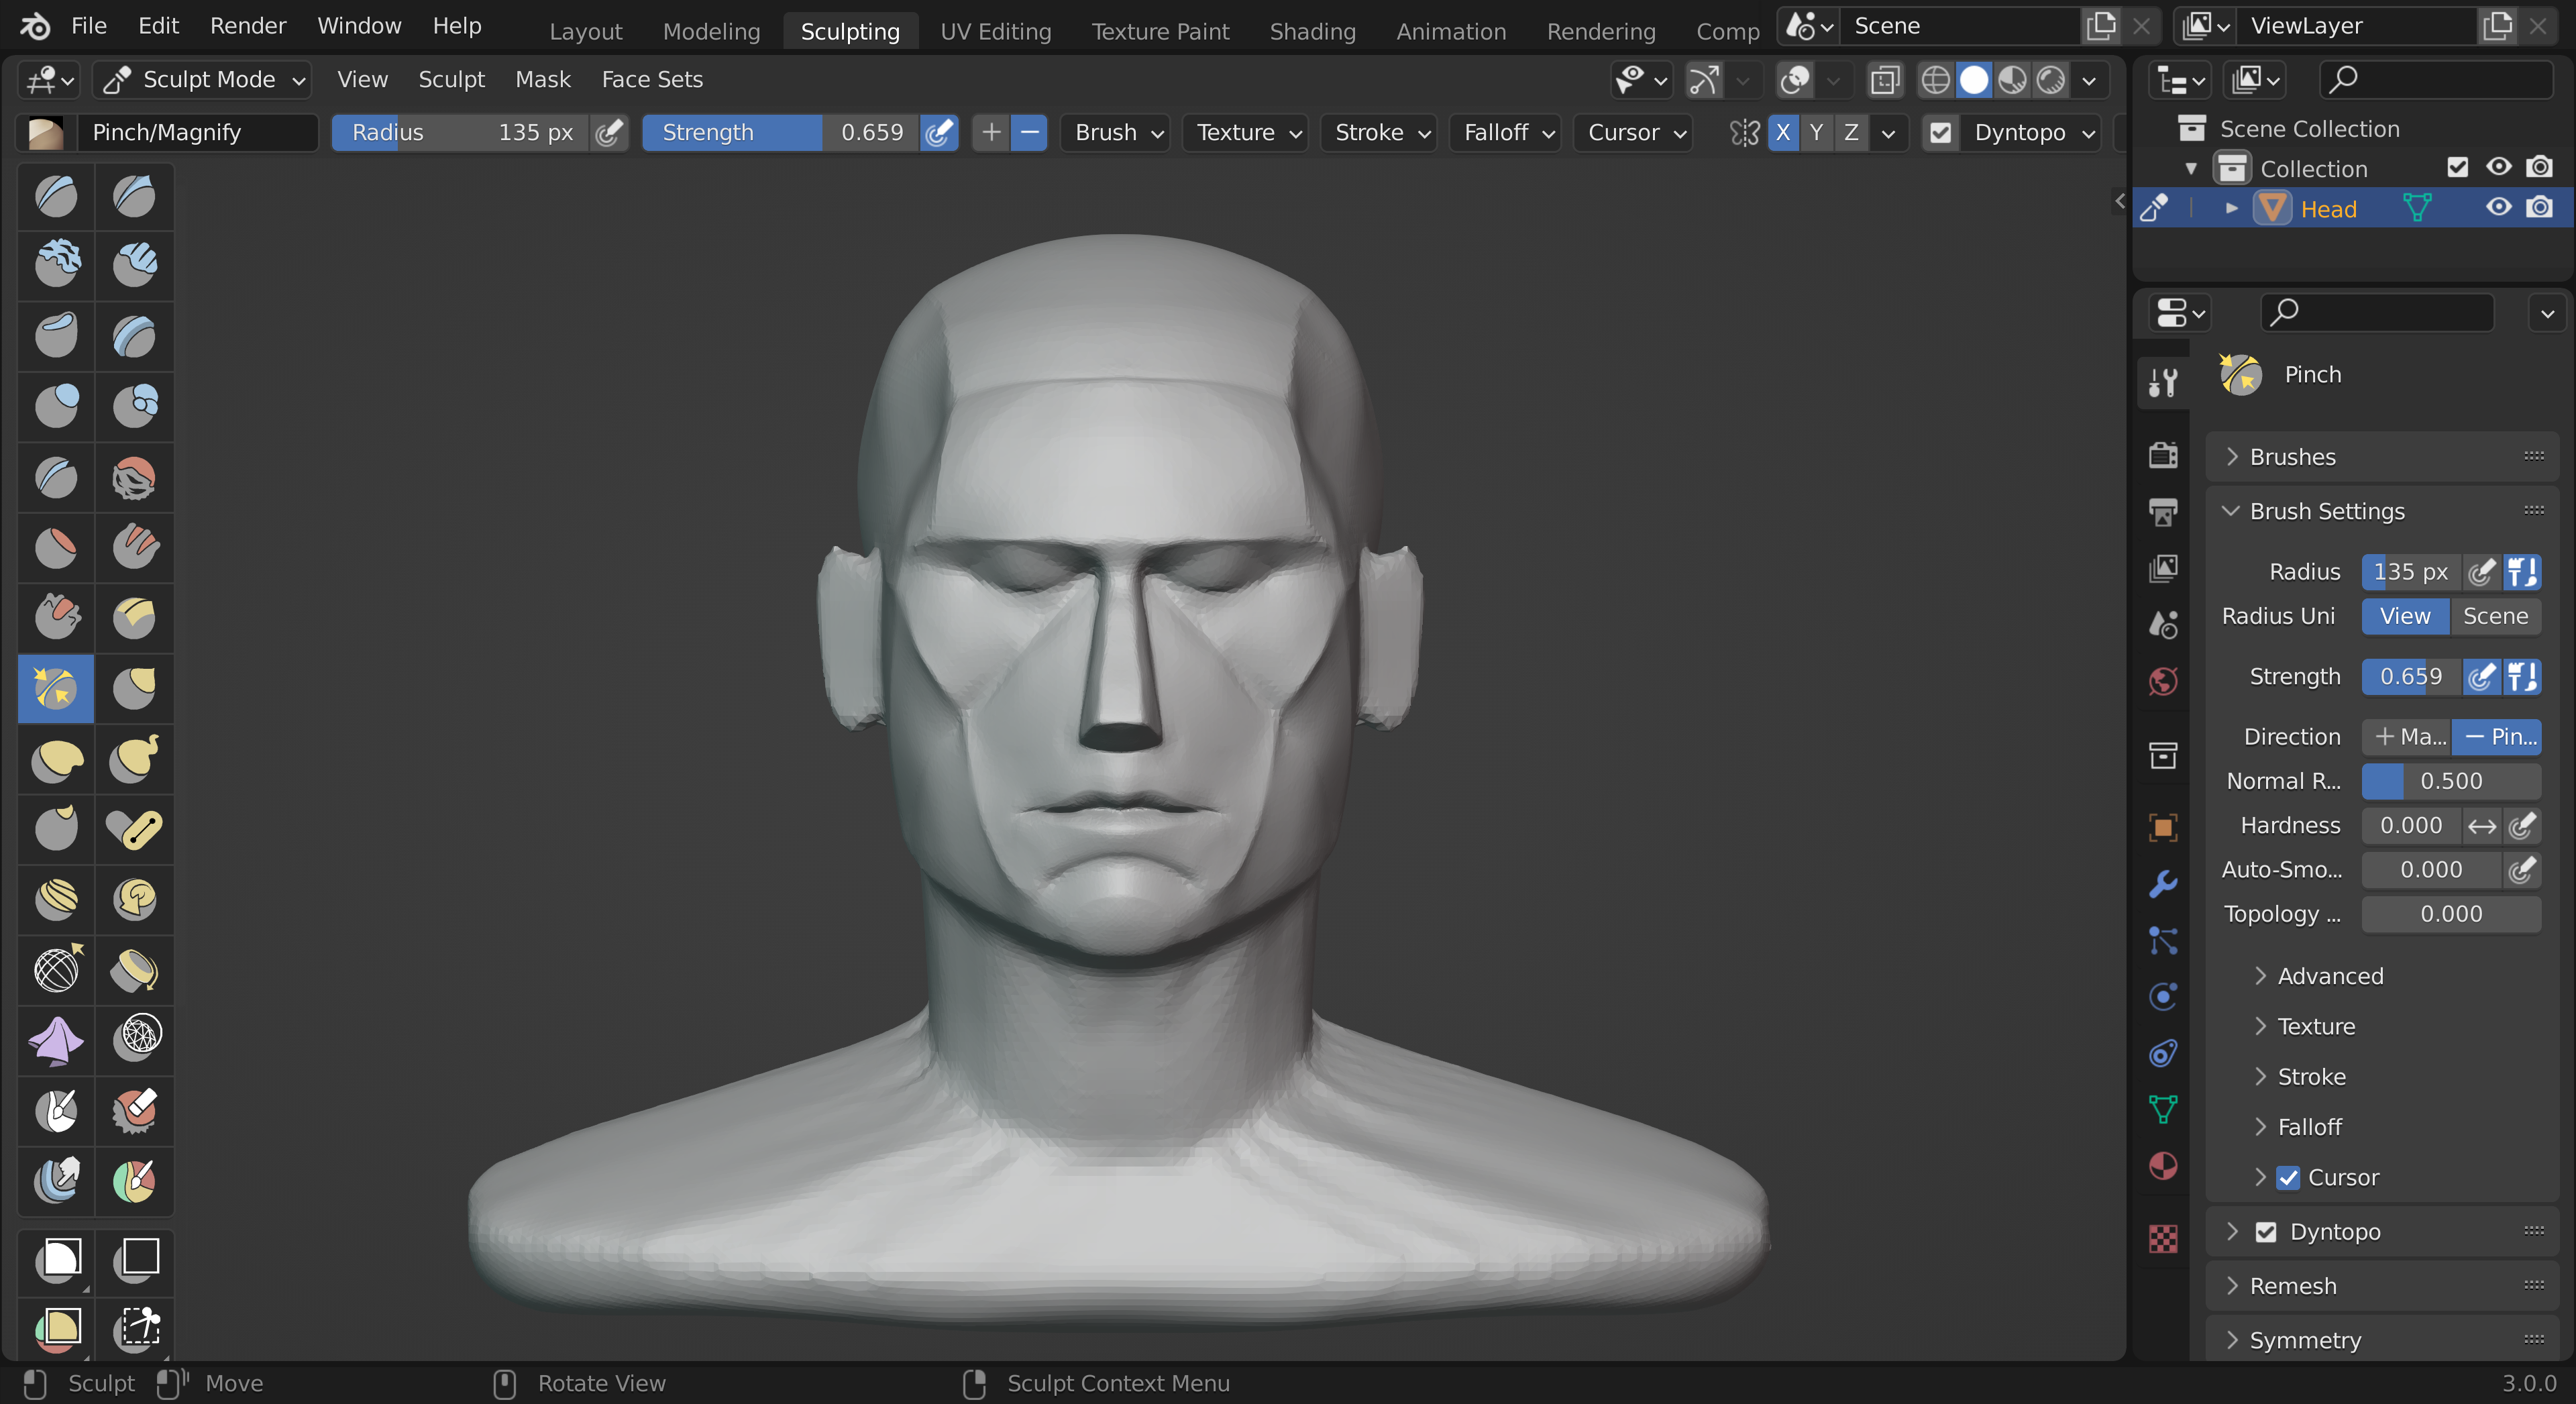
Task: Disable the Cursor checkbox in Brush Settings
Action: (2288, 1178)
